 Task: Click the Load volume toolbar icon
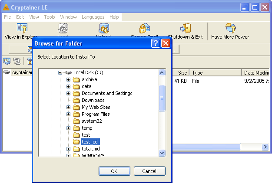(63, 28)
